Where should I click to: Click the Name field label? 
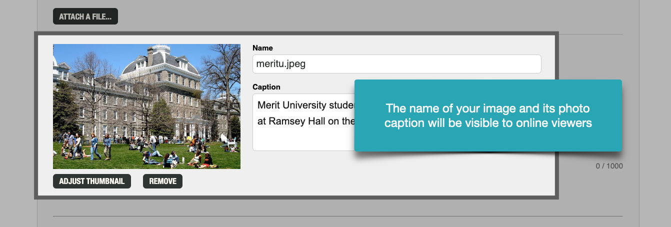tap(262, 48)
